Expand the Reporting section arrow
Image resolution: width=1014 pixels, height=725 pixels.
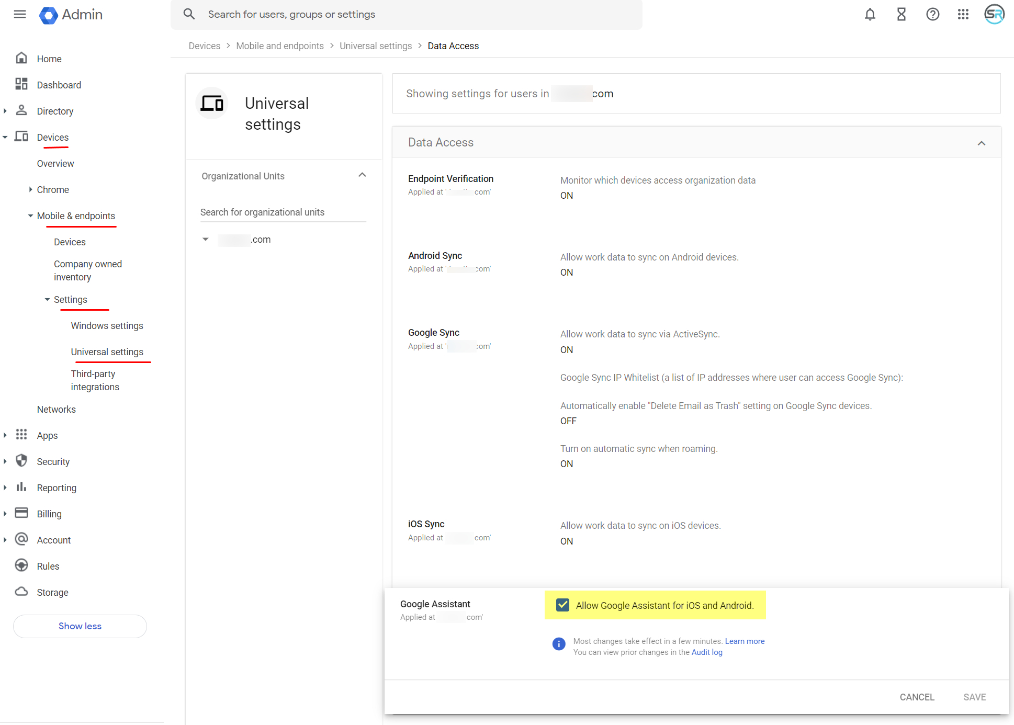5,488
